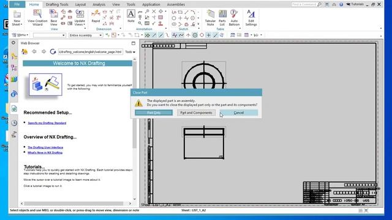Switch to the Drafting Tools tab
392x220 pixels.
[x=57, y=4]
